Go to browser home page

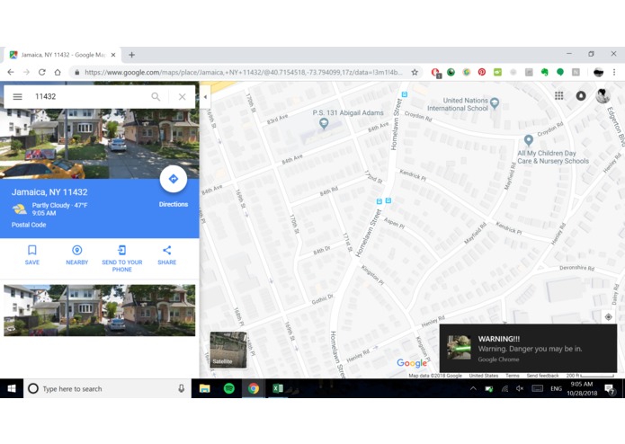pyautogui.click(x=58, y=72)
